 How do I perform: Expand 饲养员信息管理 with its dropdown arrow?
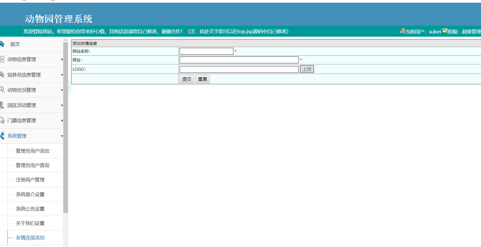coord(62,75)
